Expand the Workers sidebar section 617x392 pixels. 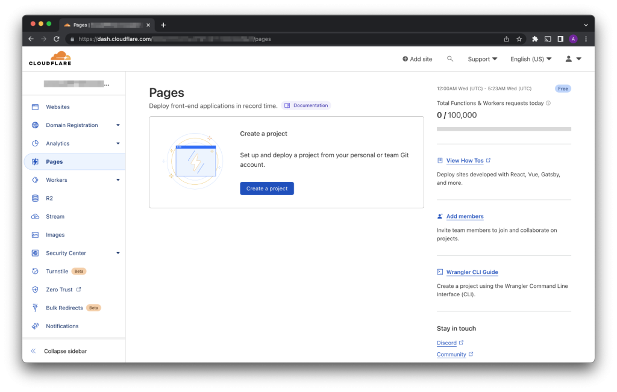pos(118,180)
